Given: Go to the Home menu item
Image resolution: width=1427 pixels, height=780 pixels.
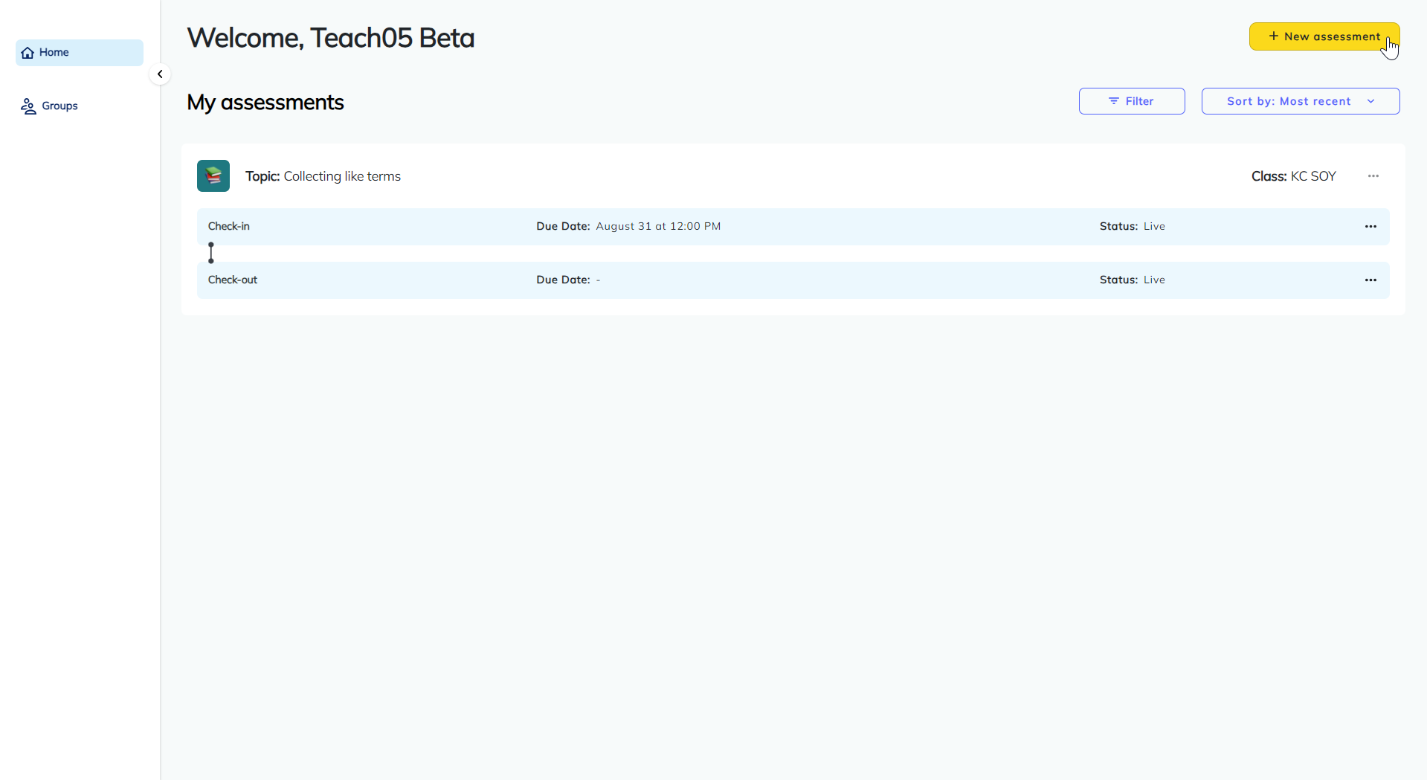Looking at the screenshot, I should pos(54,53).
